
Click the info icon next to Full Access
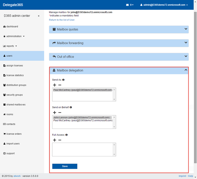pyautogui.click(x=67, y=134)
